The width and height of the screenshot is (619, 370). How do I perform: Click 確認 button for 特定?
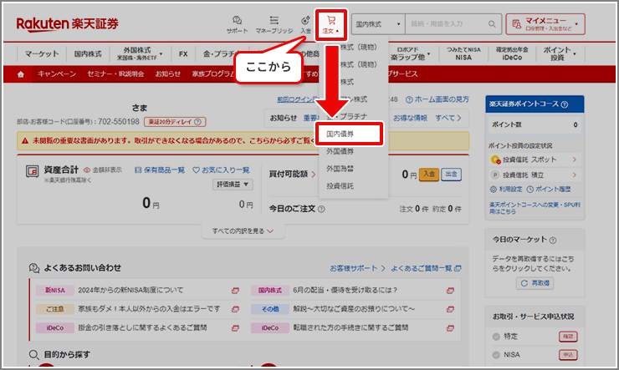568,337
